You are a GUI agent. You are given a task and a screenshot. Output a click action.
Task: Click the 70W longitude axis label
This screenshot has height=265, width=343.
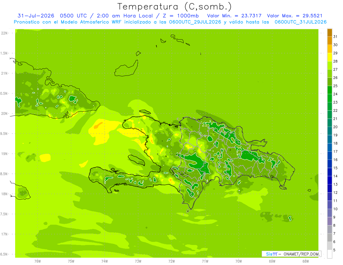(239, 261)
